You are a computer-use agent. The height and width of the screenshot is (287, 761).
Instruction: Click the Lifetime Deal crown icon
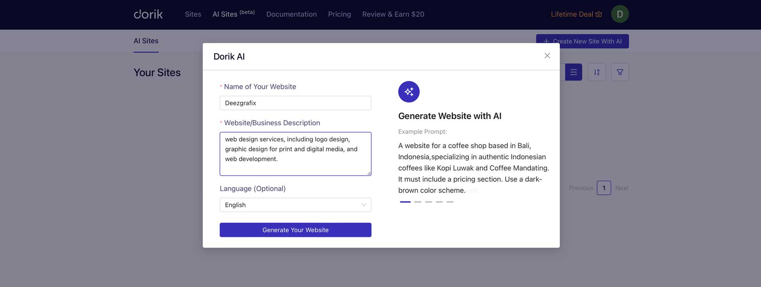599,14
